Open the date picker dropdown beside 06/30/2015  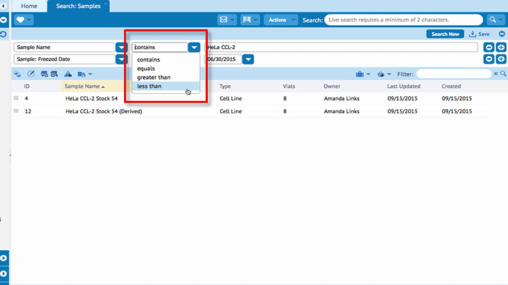point(248,60)
